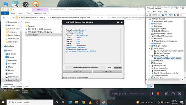
Task: Open the Application Tools tab
Action: click(x=40, y=13)
